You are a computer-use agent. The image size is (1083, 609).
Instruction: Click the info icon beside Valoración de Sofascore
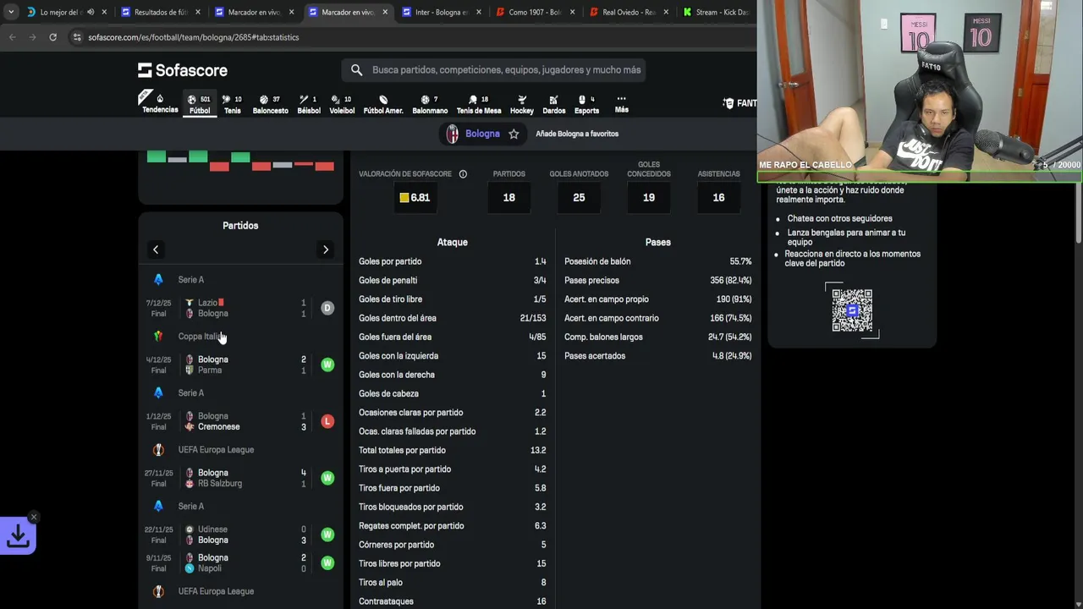pyautogui.click(x=463, y=174)
